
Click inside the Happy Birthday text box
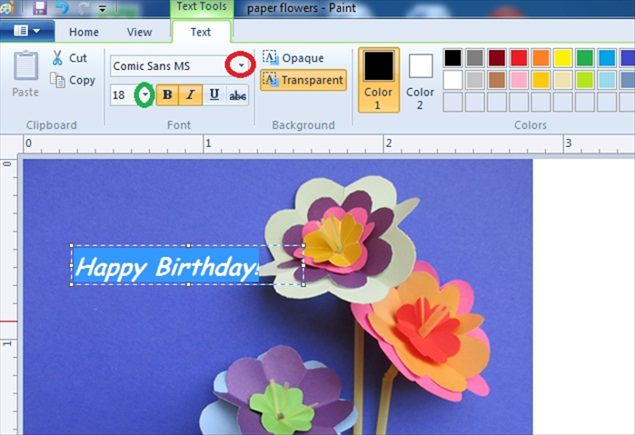click(187, 265)
